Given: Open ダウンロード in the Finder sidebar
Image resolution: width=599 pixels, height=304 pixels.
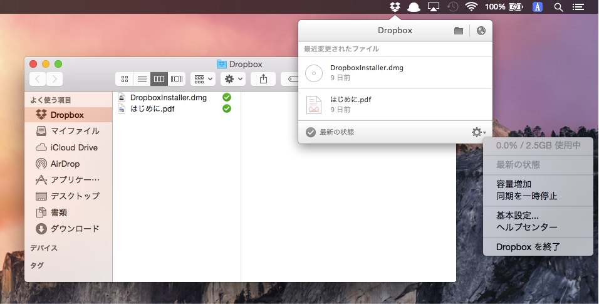Looking at the screenshot, I should (68, 229).
